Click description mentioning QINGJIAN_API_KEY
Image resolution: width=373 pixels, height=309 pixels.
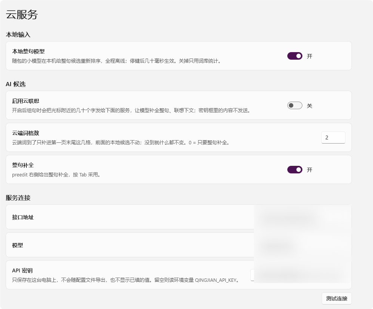126,280
